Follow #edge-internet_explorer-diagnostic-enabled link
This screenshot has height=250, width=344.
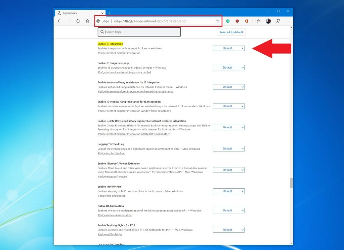124,72
